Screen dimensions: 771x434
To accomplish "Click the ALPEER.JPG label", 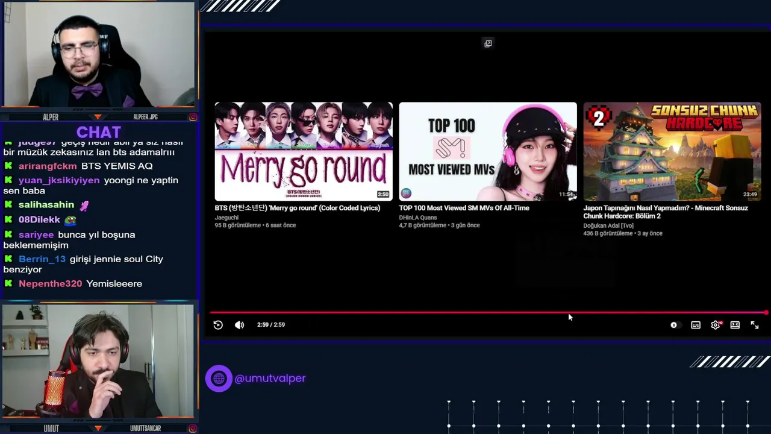I will [x=145, y=117].
